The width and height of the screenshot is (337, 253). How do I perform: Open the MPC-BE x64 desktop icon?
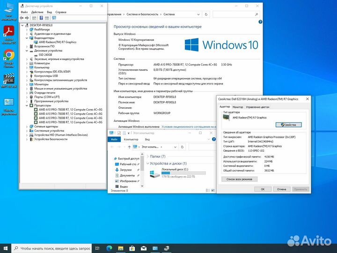pyautogui.click(x=9, y=81)
